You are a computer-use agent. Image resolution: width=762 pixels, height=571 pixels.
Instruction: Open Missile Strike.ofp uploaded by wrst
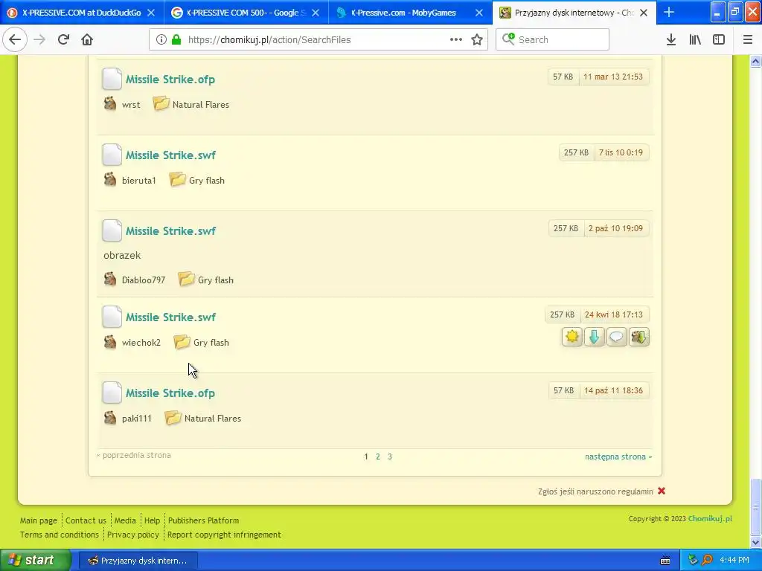click(170, 79)
